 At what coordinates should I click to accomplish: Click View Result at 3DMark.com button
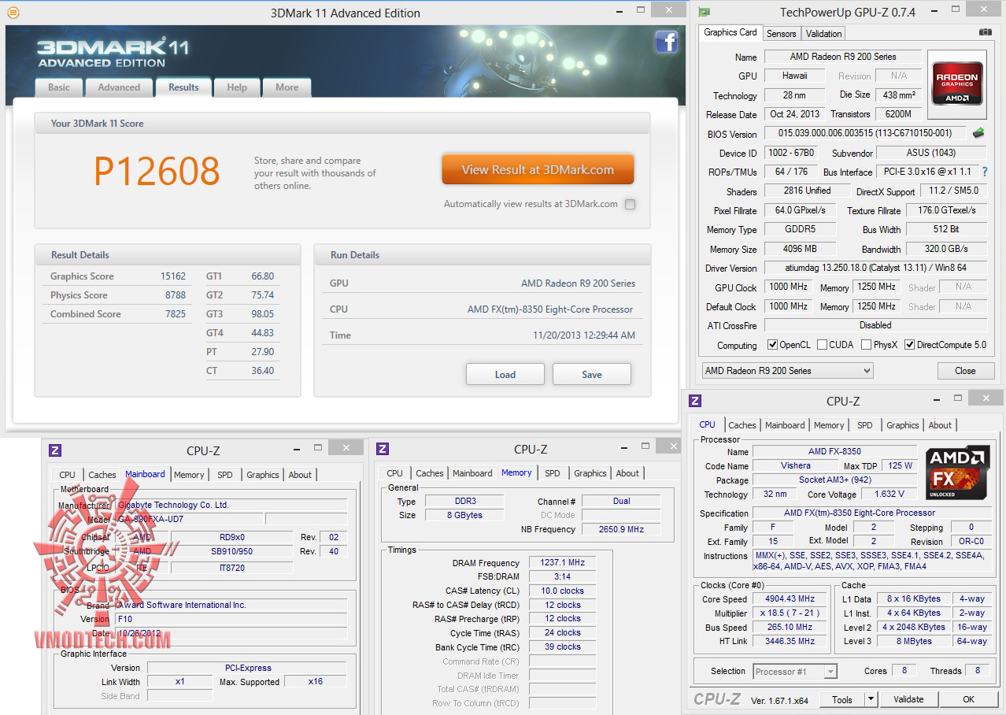tap(538, 169)
